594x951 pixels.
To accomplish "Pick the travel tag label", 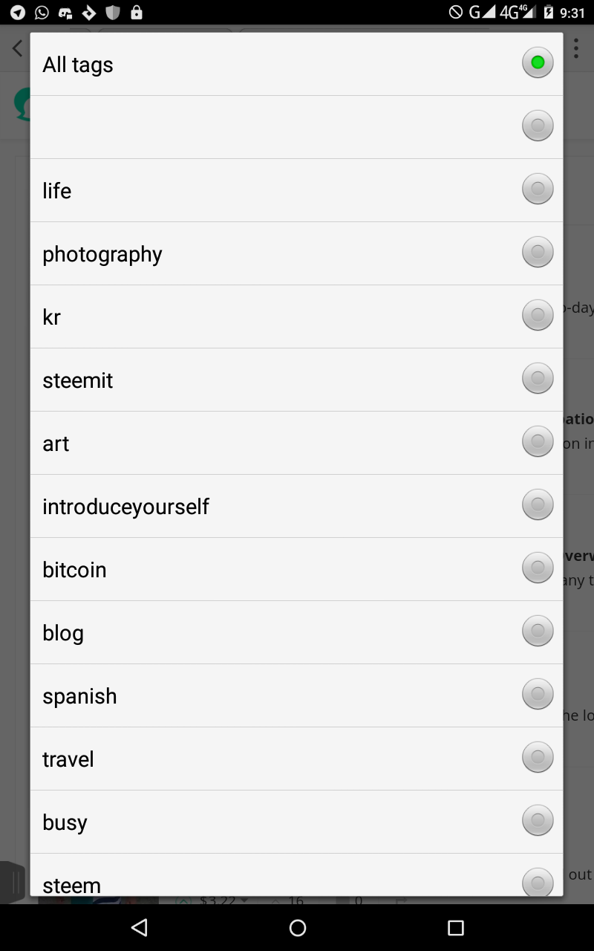I will coord(68,759).
